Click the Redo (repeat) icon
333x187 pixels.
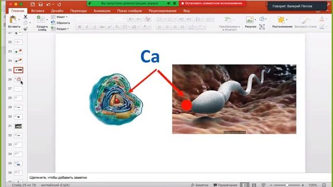(59, 4)
